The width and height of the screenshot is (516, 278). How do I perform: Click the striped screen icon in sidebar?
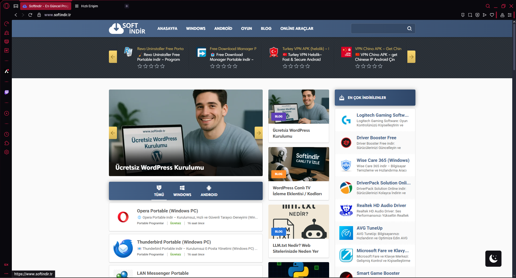(6, 41)
